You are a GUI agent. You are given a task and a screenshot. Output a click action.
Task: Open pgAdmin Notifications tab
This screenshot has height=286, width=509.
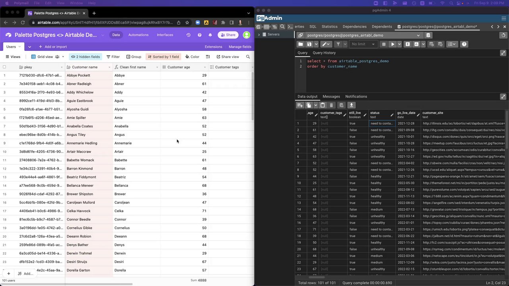pyautogui.click(x=356, y=97)
